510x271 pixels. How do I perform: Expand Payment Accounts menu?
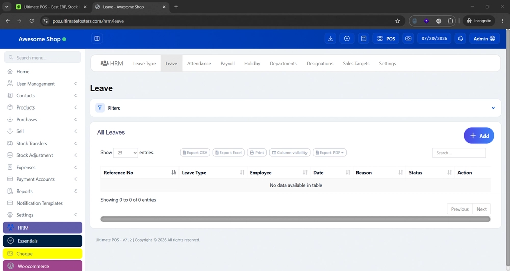(x=42, y=179)
